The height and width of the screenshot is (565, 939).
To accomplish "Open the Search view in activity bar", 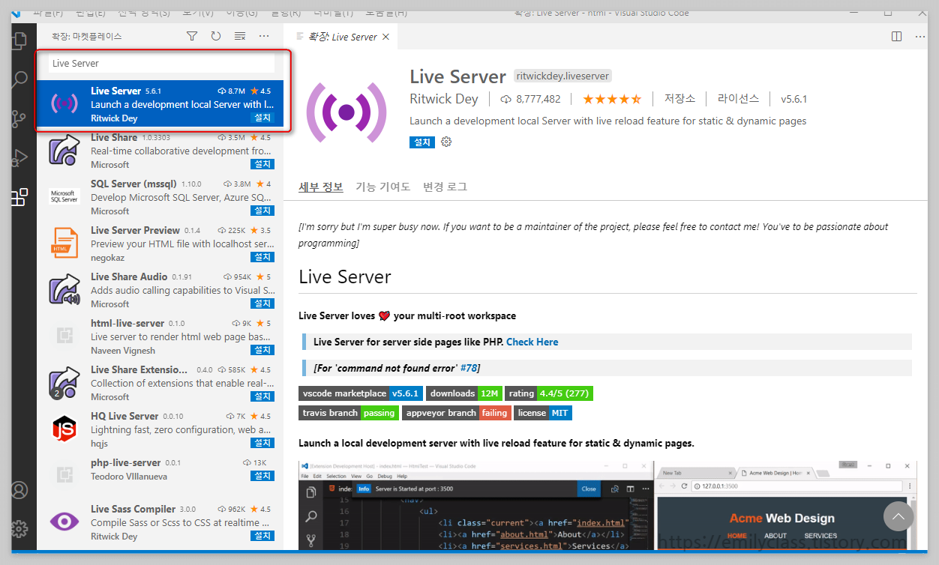I will pos(20,80).
